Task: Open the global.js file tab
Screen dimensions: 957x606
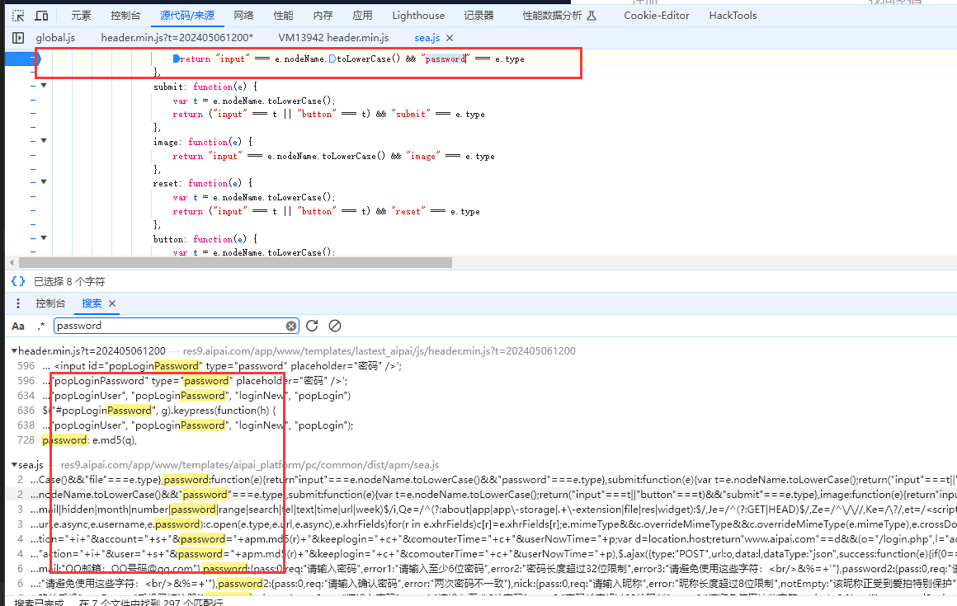Action: (55, 38)
